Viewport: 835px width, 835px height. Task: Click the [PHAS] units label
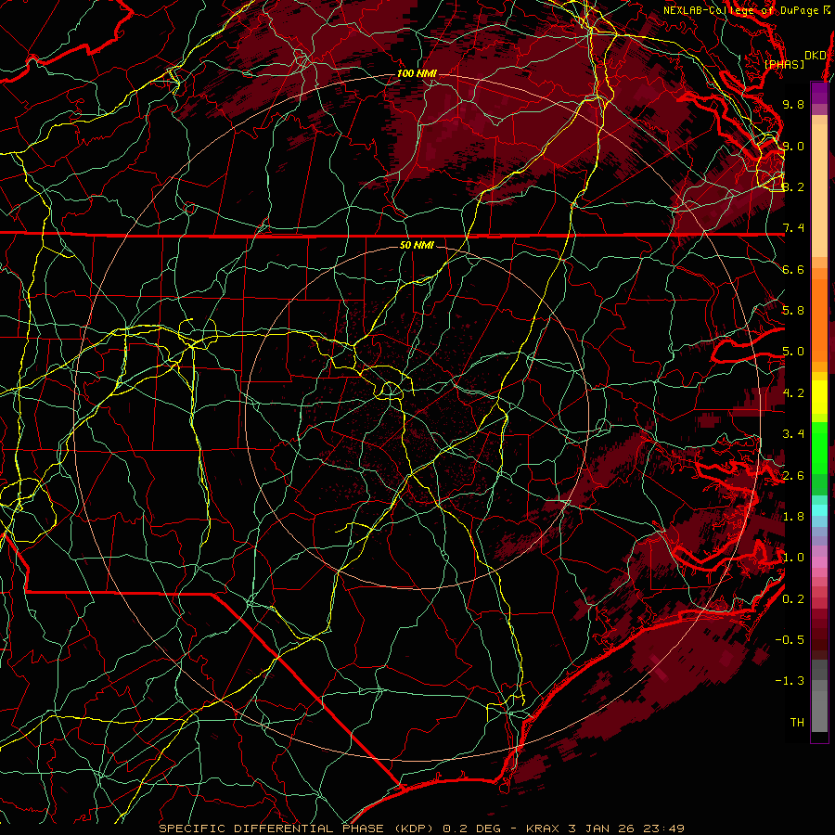point(784,64)
